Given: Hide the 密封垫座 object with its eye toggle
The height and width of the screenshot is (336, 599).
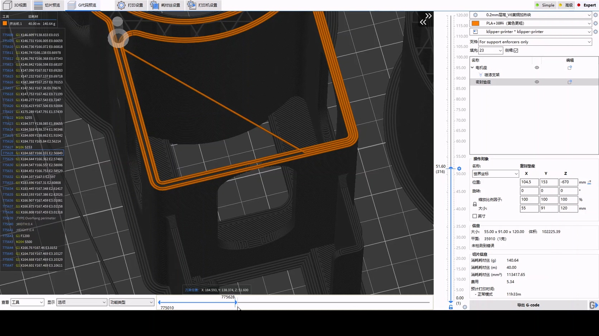Looking at the screenshot, I should 536,81.
